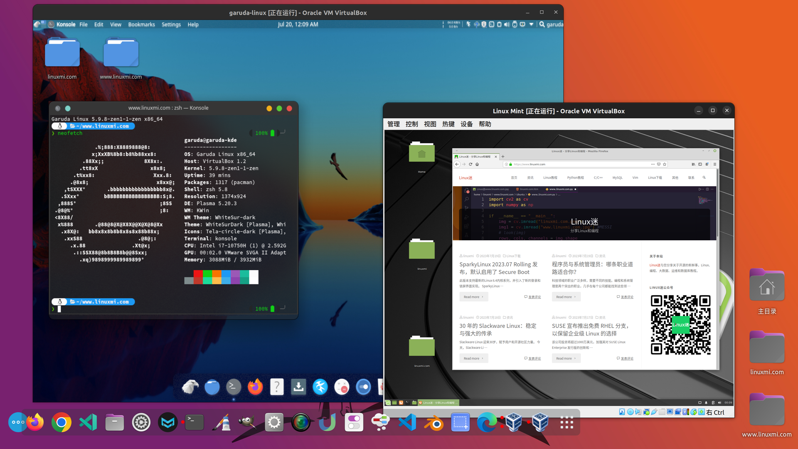Open the toggle-switch Tweaks app in dock
798x449 pixels.
click(354, 423)
